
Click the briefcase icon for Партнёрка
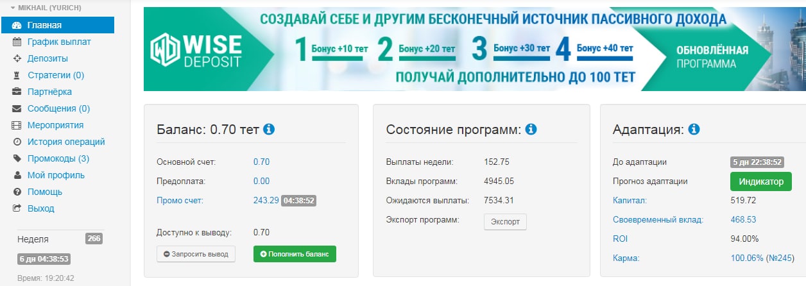click(17, 92)
